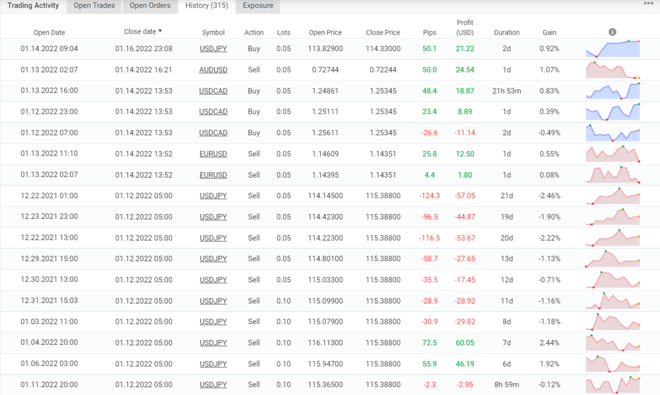Select the close price 114.33000
Image resolution: width=660 pixels, height=395 pixels.
click(x=383, y=49)
